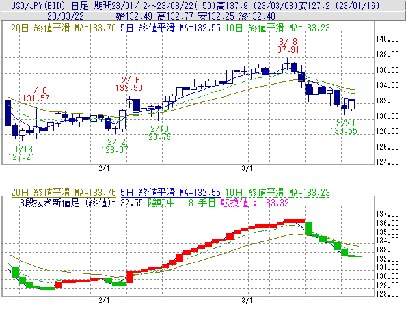Click the tall green block starting the decline in lower chart
This screenshot has width=406, height=309.
click(x=308, y=229)
